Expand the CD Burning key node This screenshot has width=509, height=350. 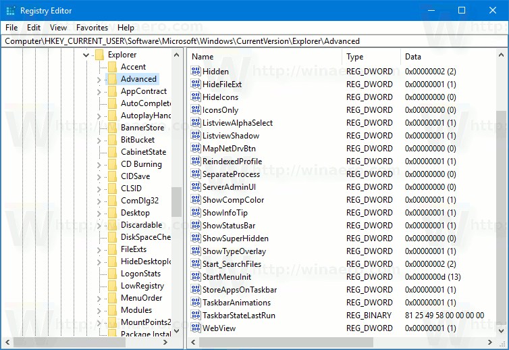pos(99,165)
